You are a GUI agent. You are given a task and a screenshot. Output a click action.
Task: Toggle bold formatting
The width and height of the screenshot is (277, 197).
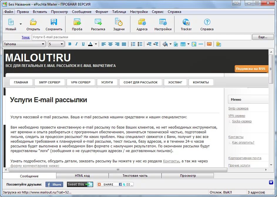click(x=70, y=44)
